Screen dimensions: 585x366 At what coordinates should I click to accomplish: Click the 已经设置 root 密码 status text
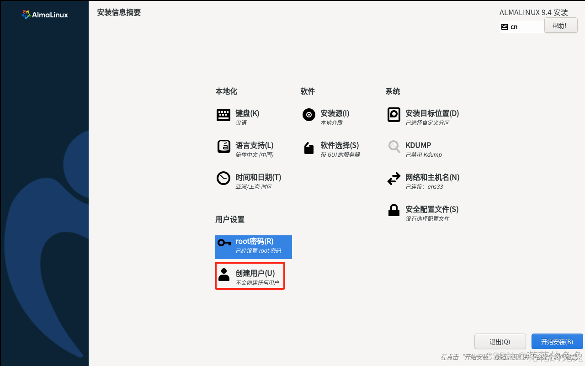click(258, 251)
